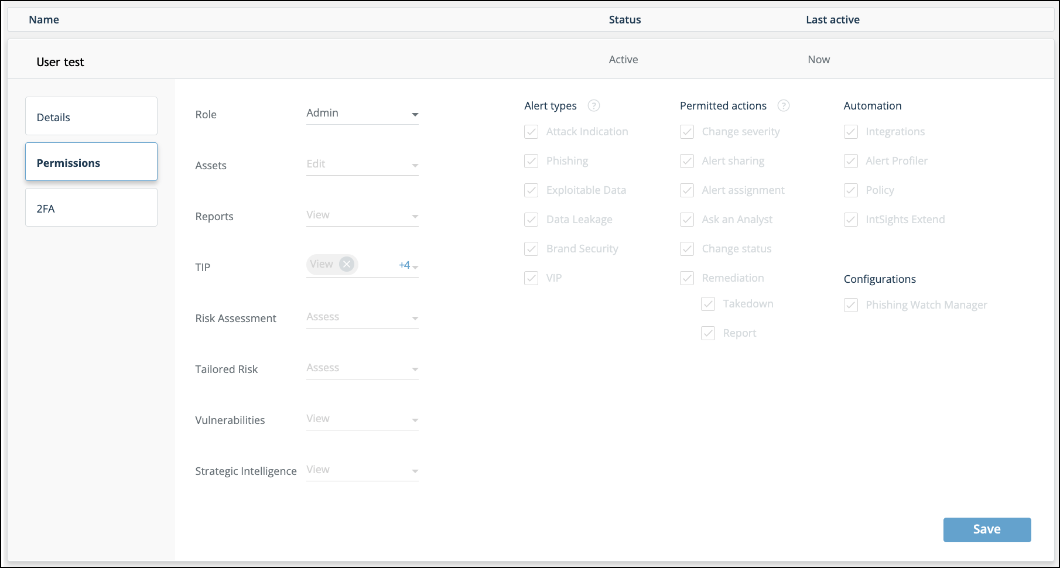Switch to the 2FA tab
The image size is (1060, 568).
91,207
